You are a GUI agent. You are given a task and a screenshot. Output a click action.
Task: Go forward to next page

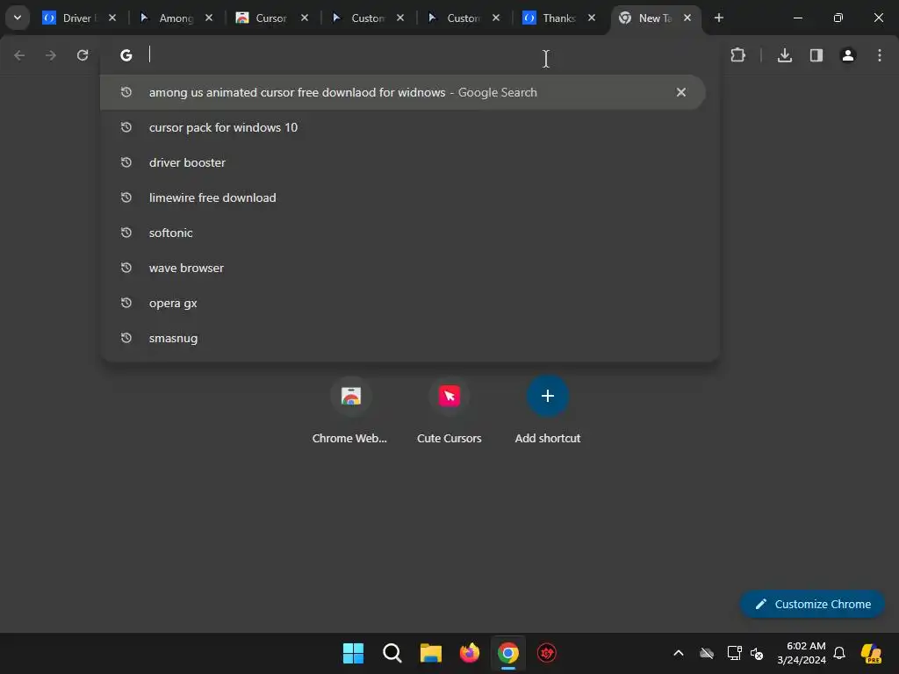click(x=51, y=55)
